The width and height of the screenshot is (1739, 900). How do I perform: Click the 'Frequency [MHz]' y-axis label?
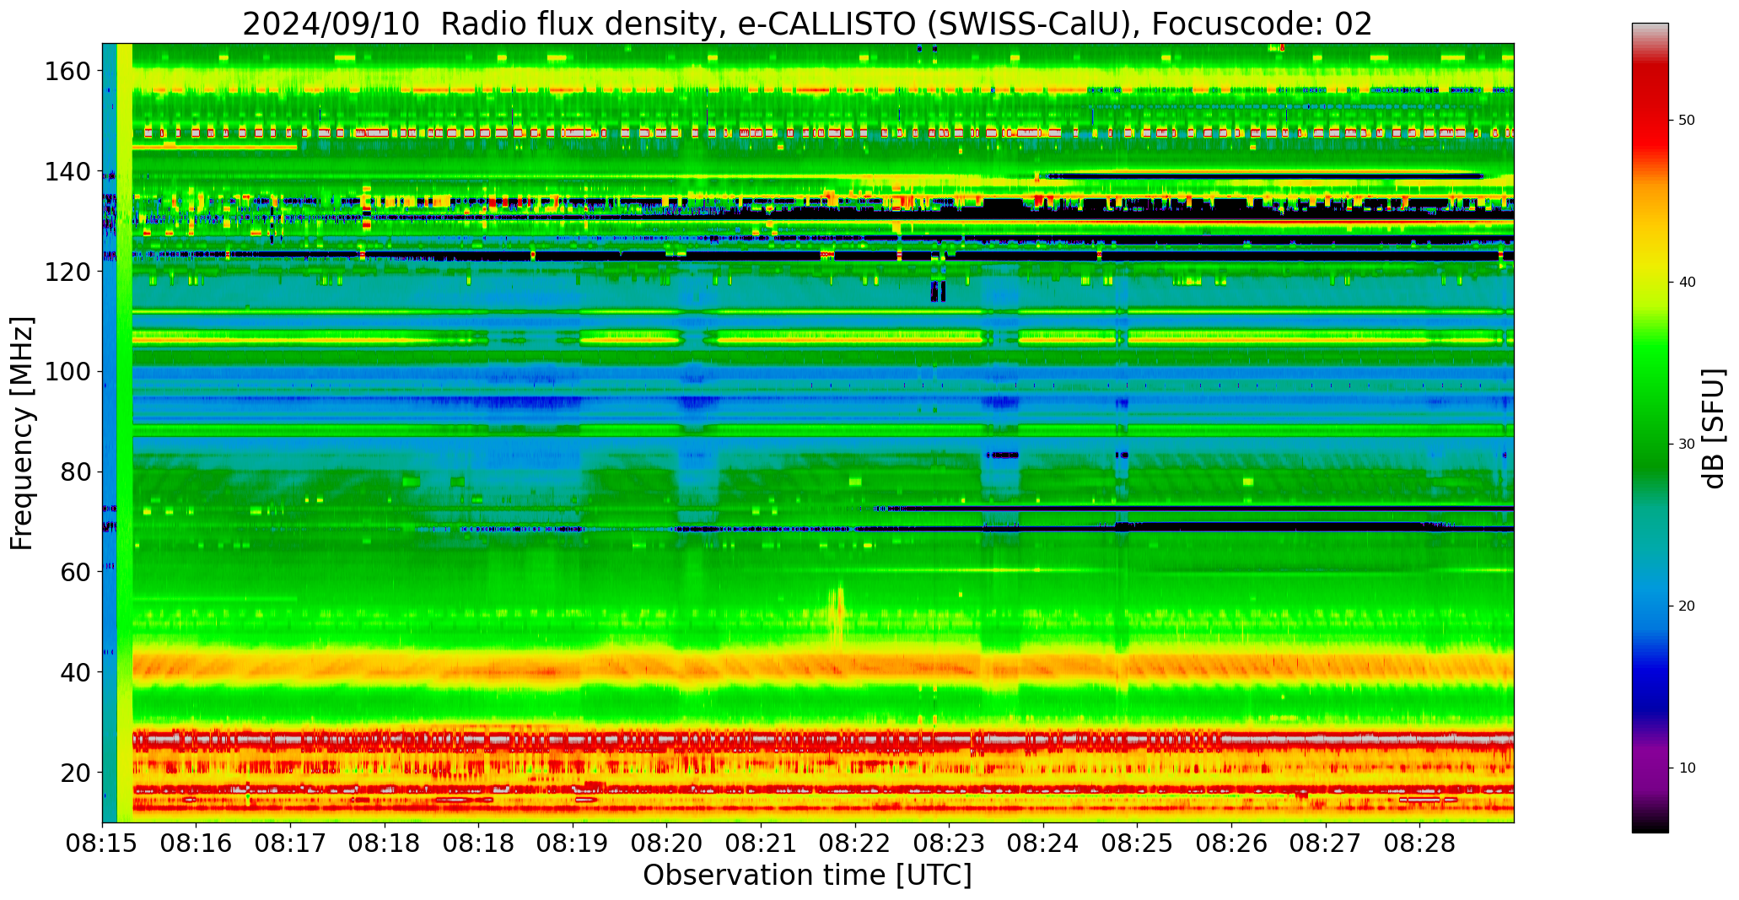tap(23, 433)
